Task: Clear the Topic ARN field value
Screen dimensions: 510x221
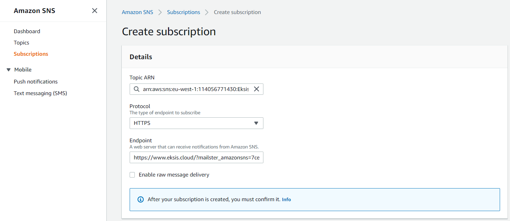Action: (x=256, y=89)
